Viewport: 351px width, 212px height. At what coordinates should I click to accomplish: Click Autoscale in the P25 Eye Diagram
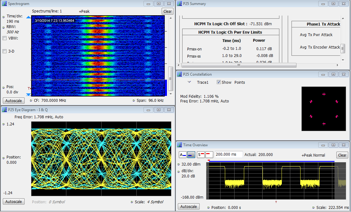(14, 201)
